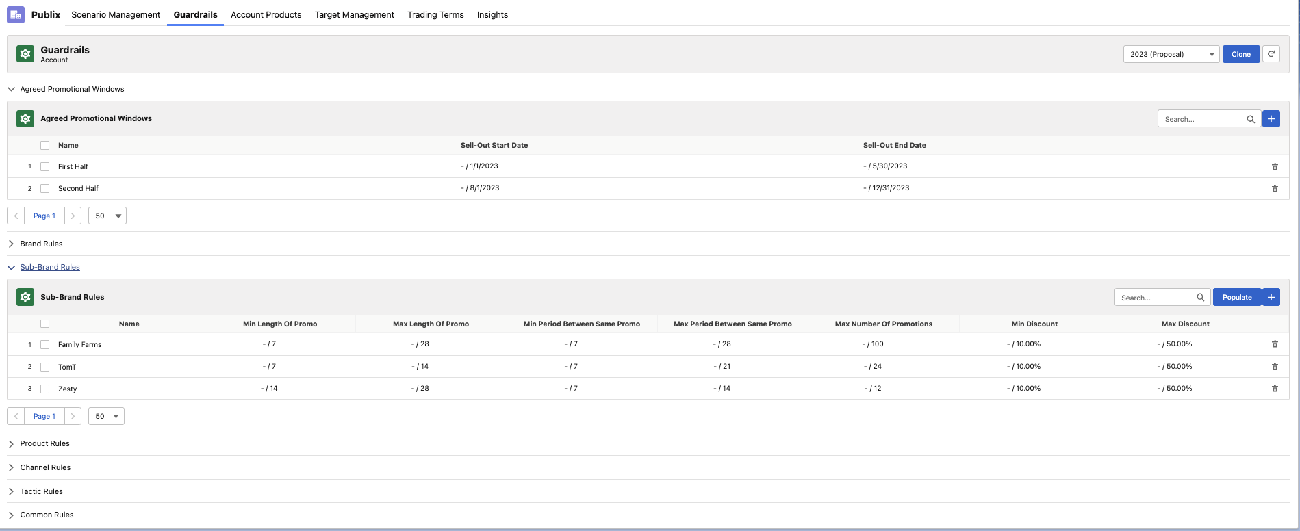Collapse the Sub-Brand Rules section
This screenshot has height=531, width=1300.
[12, 267]
